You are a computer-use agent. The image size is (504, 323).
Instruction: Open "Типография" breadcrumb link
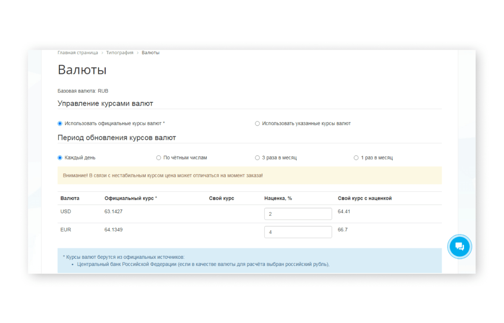point(120,53)
